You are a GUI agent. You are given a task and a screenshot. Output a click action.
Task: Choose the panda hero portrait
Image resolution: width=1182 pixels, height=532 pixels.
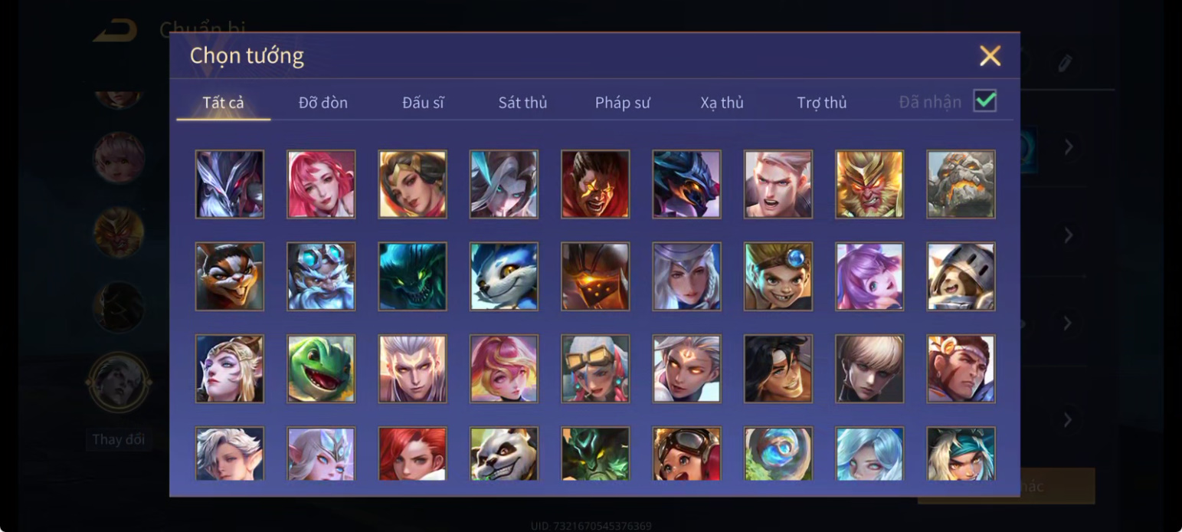point(503,454)
